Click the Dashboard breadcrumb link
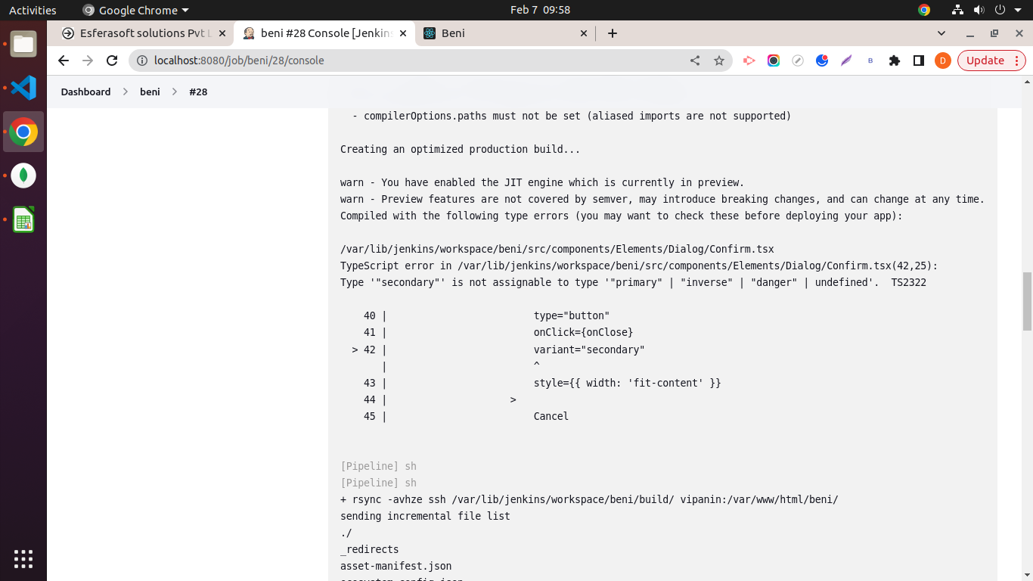1033x581 pixels. pyautogui.click(x=85, y=92)
